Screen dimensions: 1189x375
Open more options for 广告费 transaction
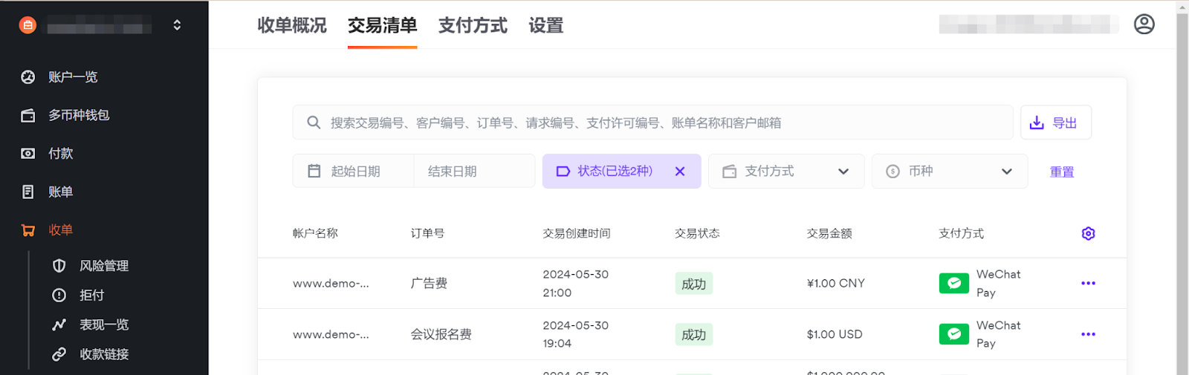point(1088,284)
